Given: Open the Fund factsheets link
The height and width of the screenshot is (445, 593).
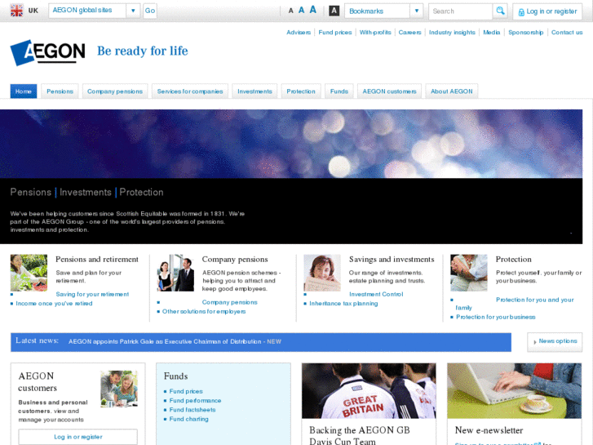Looking at the screenshot, I should [x=193, y=410].
